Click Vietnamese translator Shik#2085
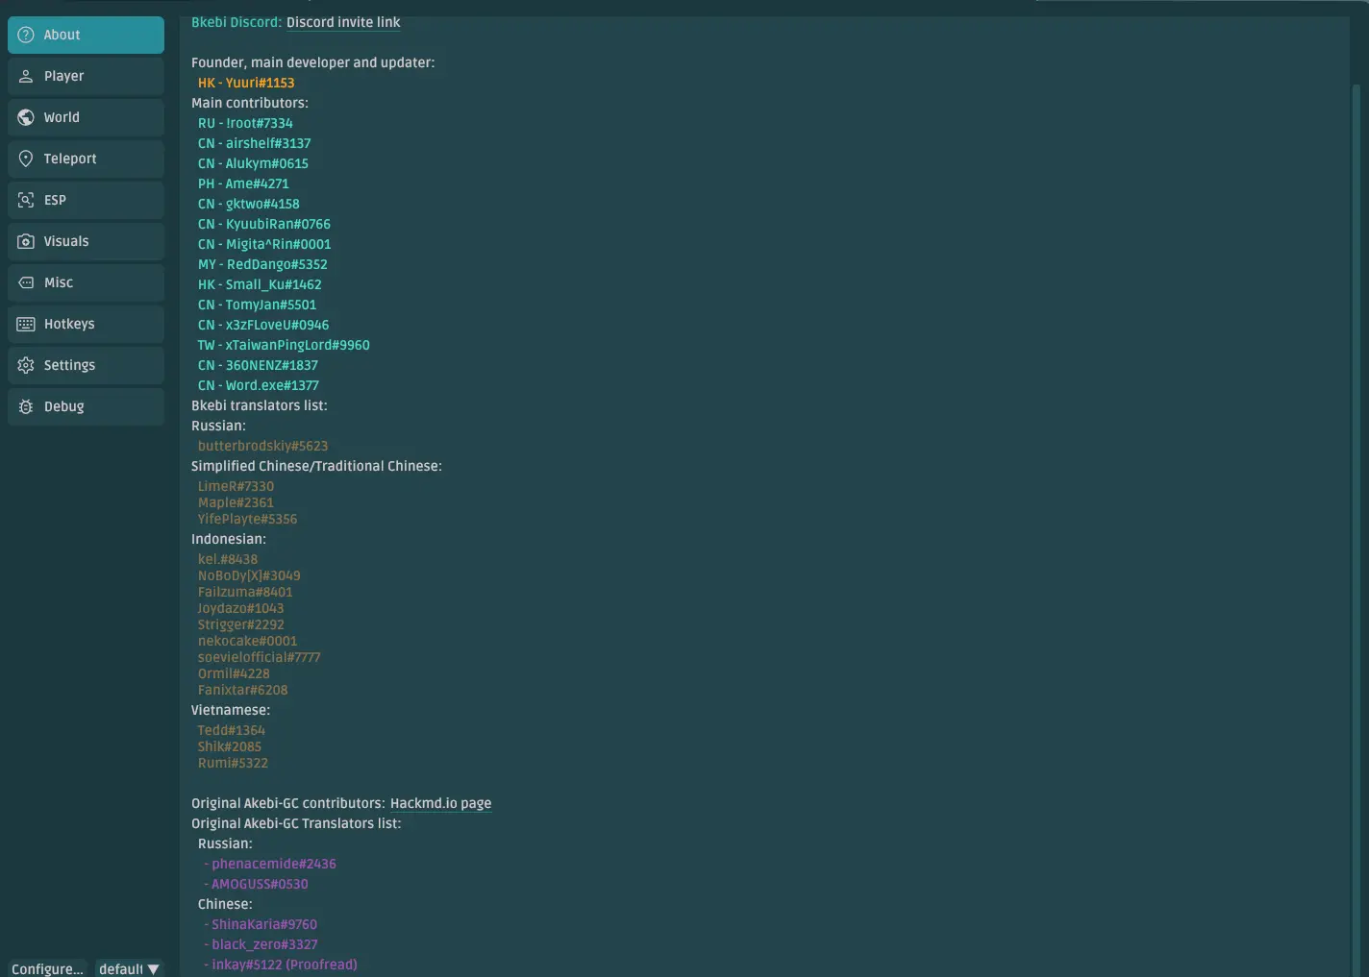The width and height of the screenshot is (1369, 977). click(229, 746)
